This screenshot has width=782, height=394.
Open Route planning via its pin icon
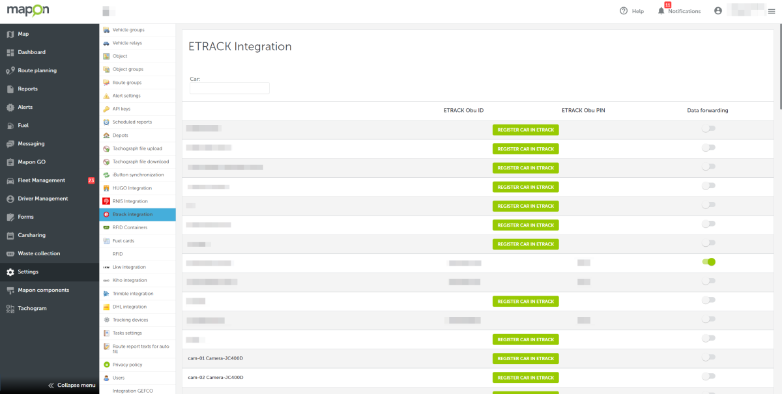click(10, 70)
